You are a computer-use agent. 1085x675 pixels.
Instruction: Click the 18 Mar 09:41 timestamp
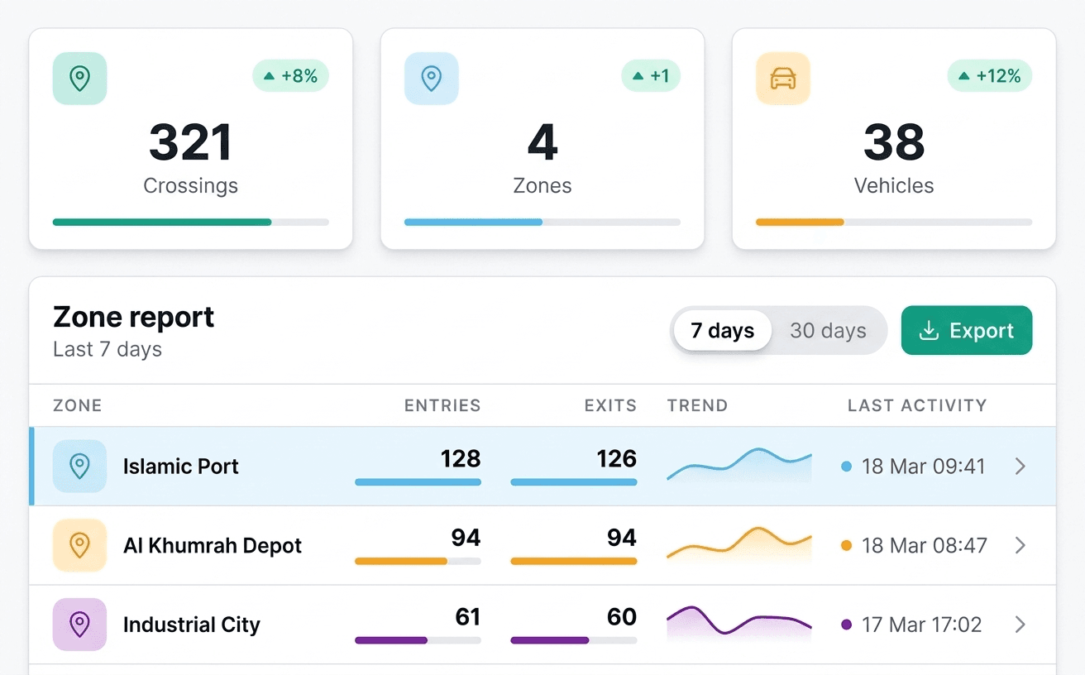tap(924, 467)
